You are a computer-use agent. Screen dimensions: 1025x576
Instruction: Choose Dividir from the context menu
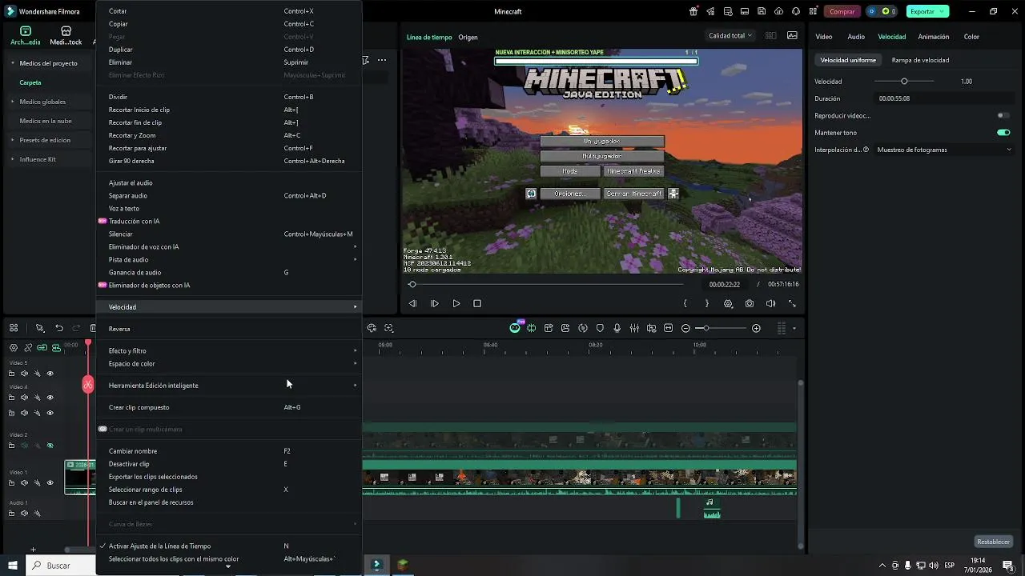tap(228, 97)
